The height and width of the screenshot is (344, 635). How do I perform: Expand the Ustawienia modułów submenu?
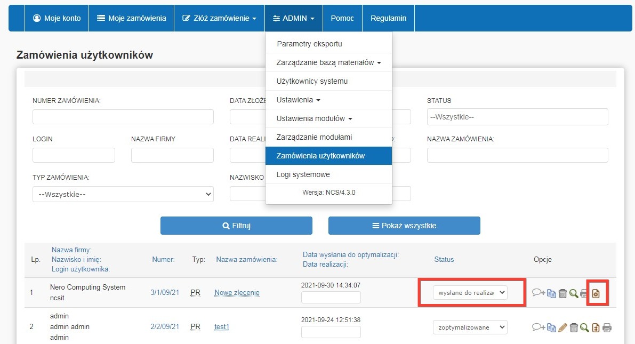point(314,118)
